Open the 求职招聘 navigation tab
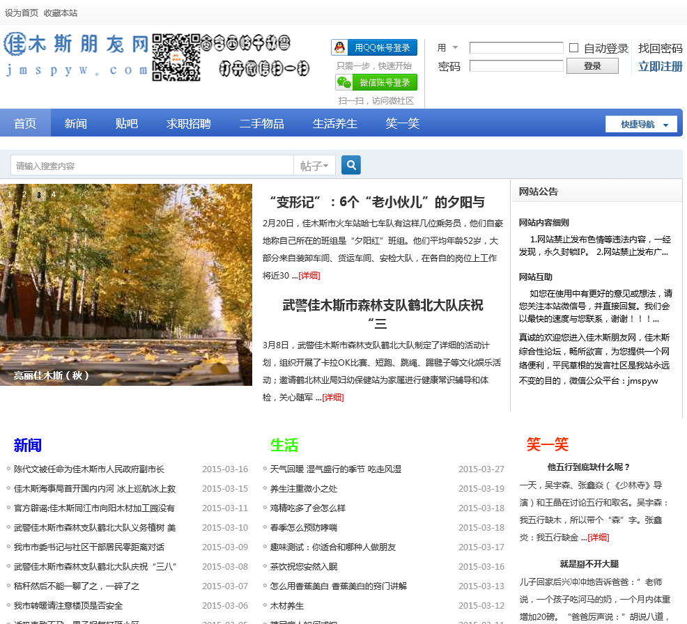The height and width of the screenshot is (624, 687). [188, 123]
